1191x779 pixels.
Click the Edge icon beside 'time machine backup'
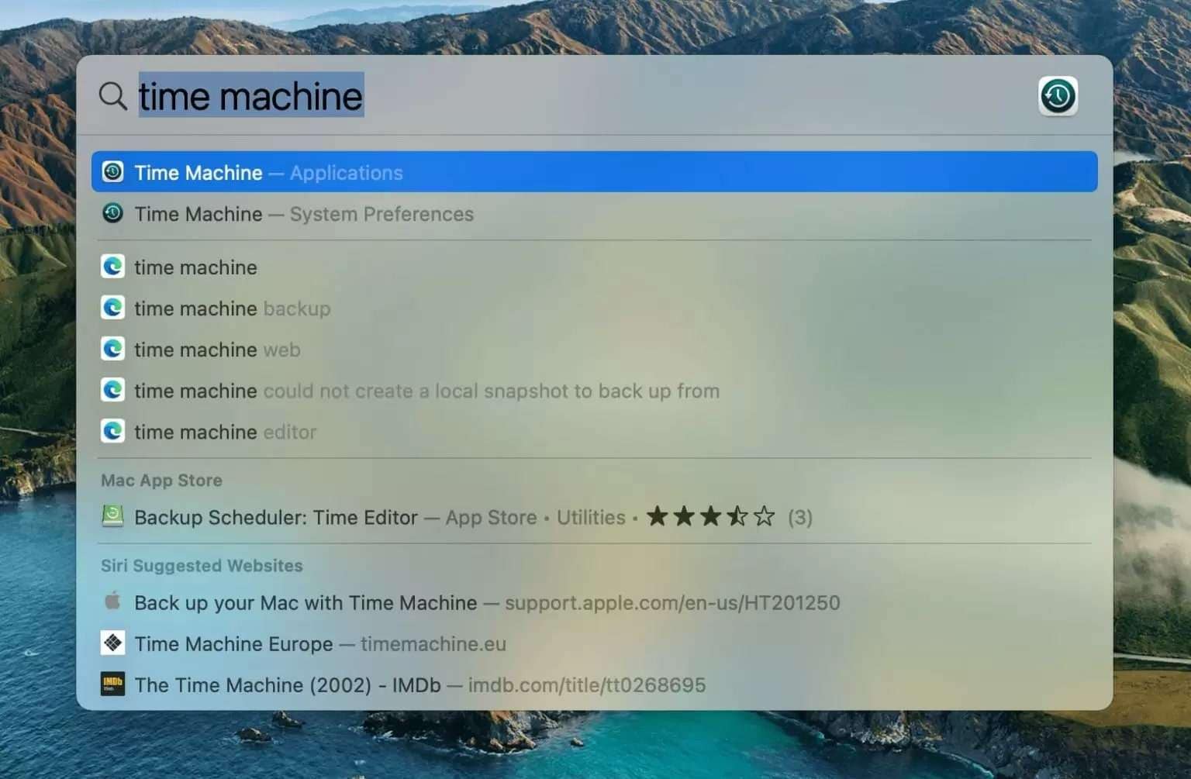[112, 308]
